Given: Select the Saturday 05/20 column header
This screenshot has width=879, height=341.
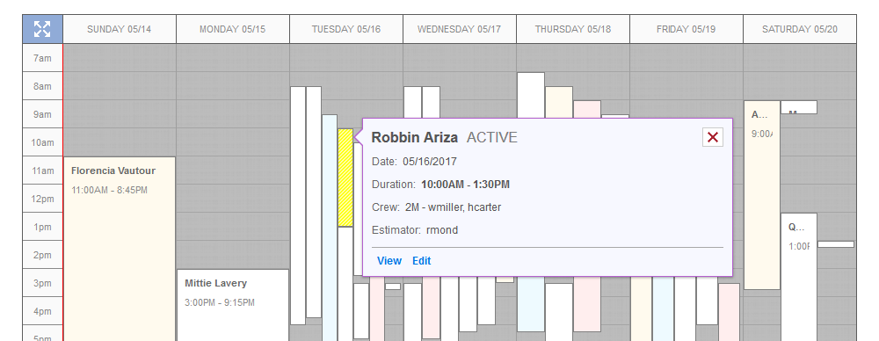Looking at the screenshot, I should [x=799, y=29].
